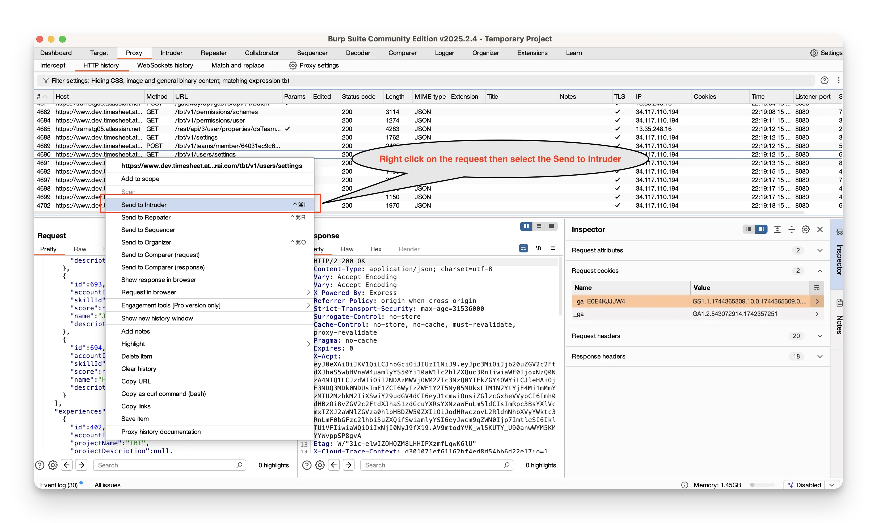877x523 pixels.
Task: Open response pane search settings gear
Action: coord(320,465)
